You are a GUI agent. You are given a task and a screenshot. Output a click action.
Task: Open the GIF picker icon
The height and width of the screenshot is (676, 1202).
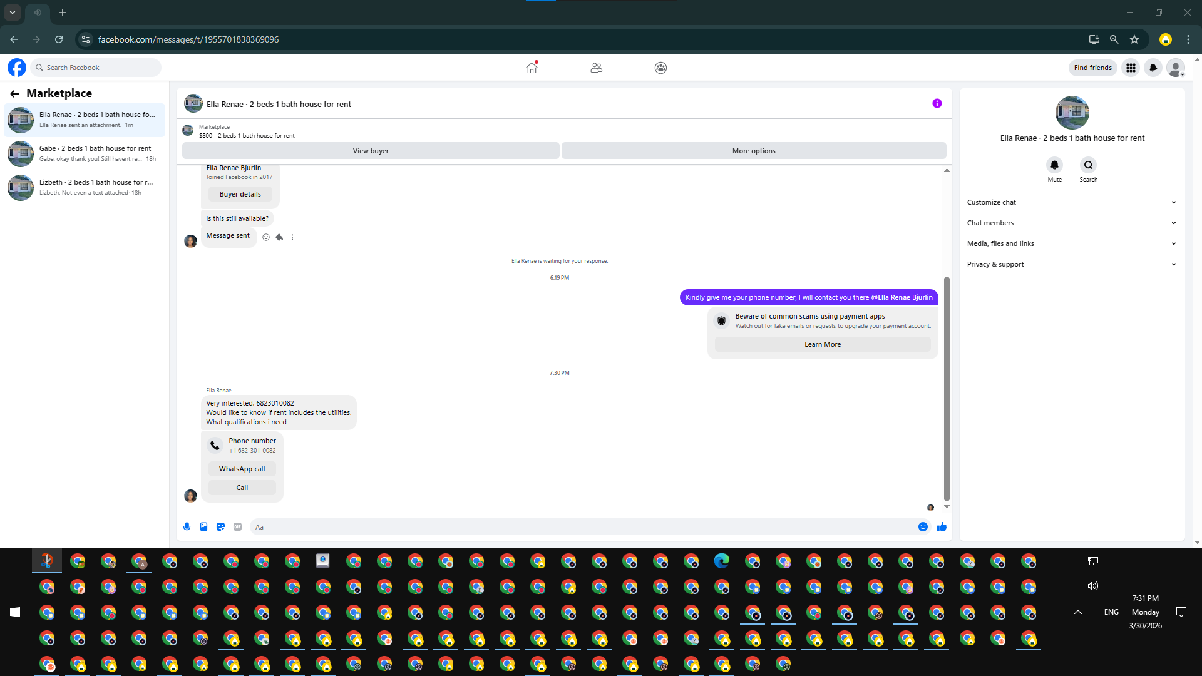tap(237, 527)
